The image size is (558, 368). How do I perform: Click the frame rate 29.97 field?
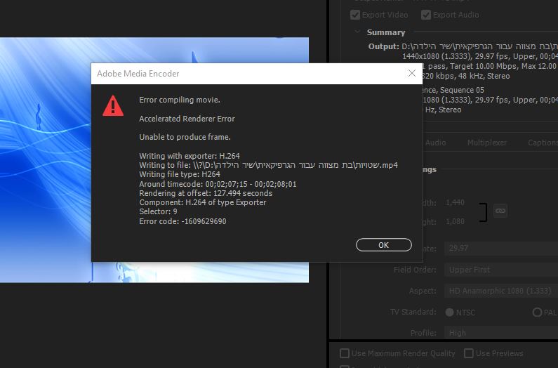[501, 248]
